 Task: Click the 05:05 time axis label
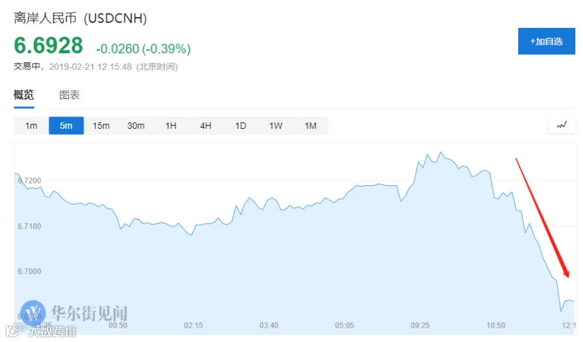point(345,325)
